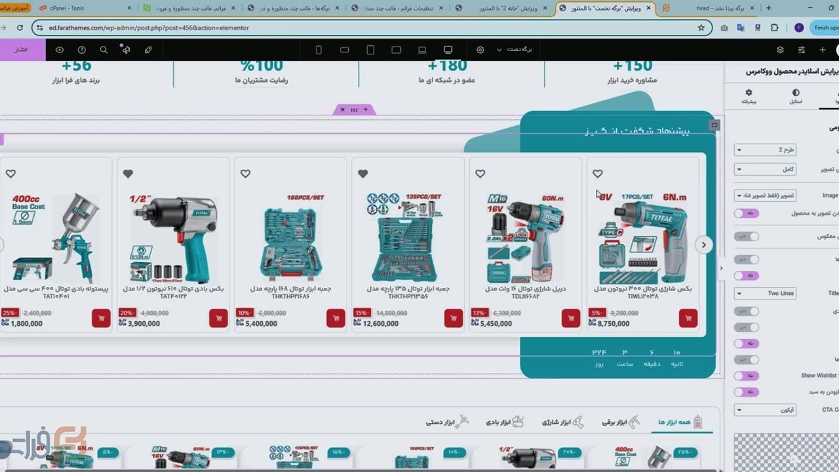Click the preview eye icon in top bar

[x=60, y=50]
